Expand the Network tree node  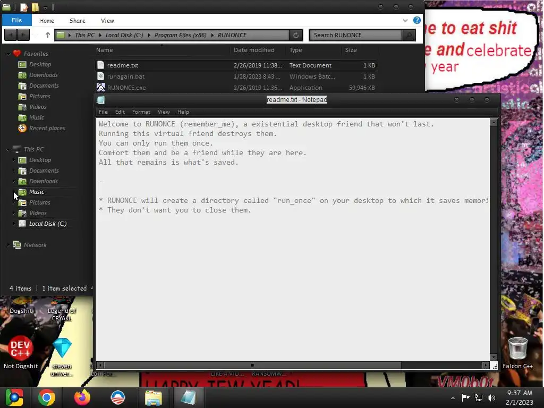tap(8, 245)
